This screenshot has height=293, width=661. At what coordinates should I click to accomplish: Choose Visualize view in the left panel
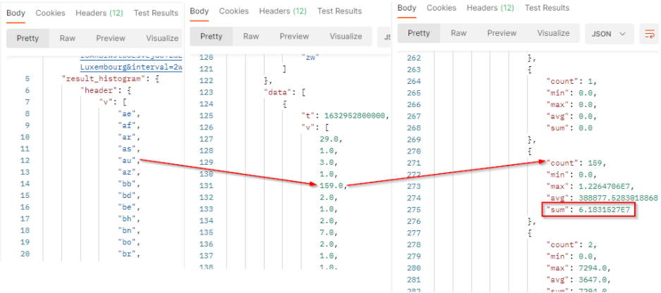[x=162, y=38]
